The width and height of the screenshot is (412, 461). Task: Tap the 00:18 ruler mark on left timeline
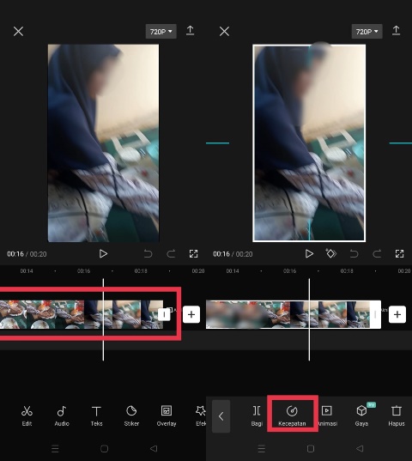141,270
